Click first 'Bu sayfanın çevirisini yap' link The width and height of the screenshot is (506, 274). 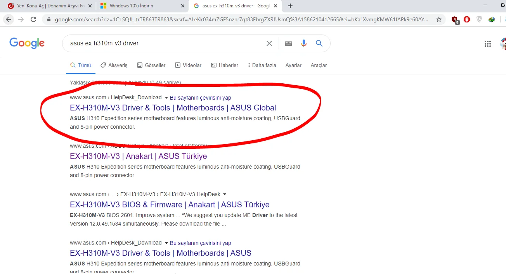coord(201,98)
